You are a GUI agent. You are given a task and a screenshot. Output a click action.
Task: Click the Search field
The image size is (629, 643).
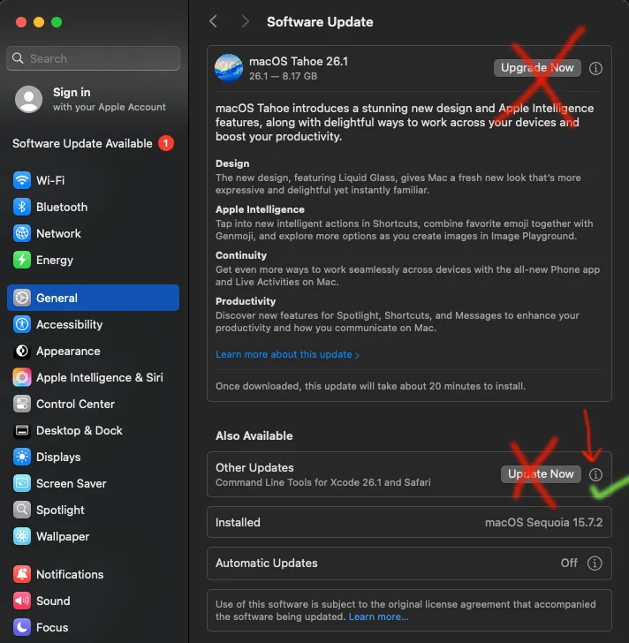(93, 58)
